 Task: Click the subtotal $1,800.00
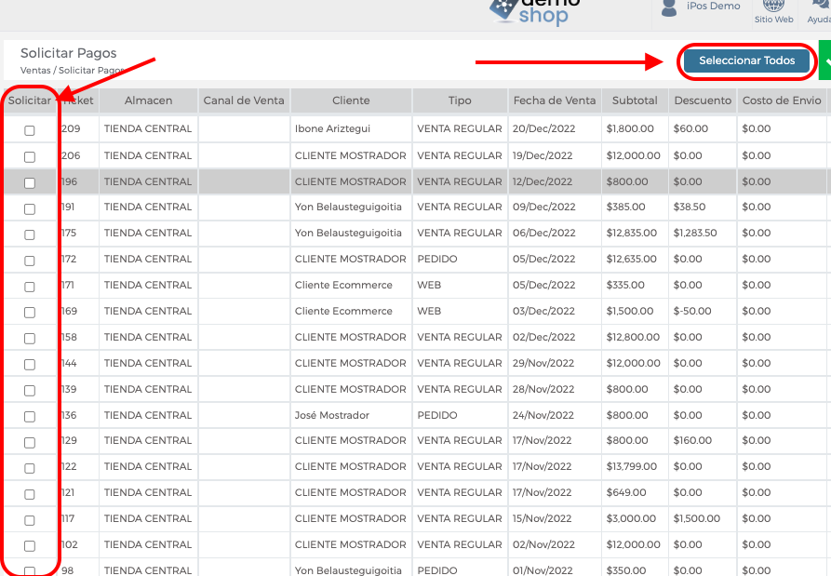pyautogui.click(x=630, y=128)
